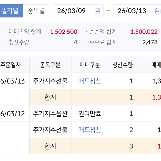The image size is (161, 161).
Task: Select the 주가지수옵션 row cell
Action: click(50, 114)
